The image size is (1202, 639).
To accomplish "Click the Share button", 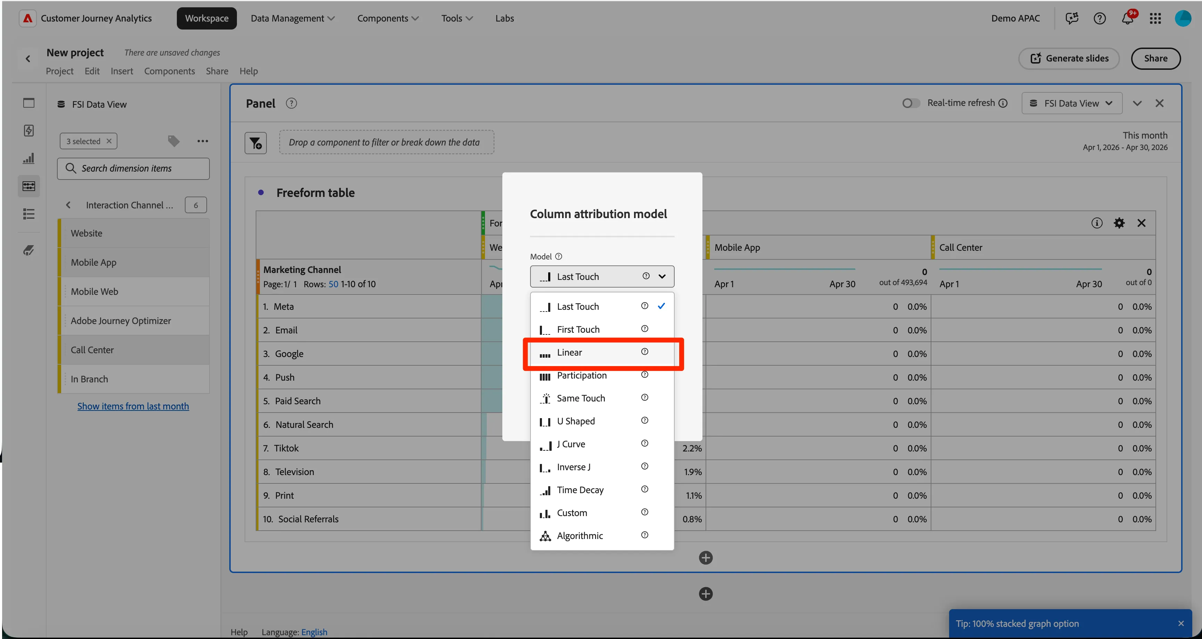I will coord(1155,58).
